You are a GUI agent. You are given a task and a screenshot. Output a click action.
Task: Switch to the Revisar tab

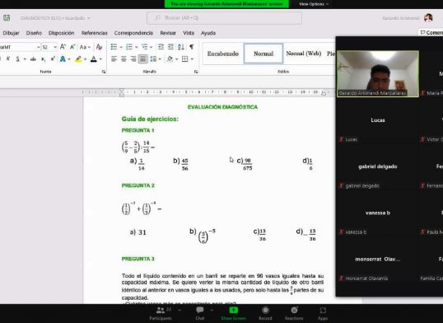point(168,33)
